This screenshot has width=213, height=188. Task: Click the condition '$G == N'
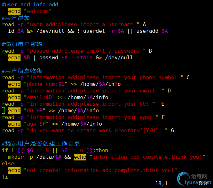tap(38, 150)
